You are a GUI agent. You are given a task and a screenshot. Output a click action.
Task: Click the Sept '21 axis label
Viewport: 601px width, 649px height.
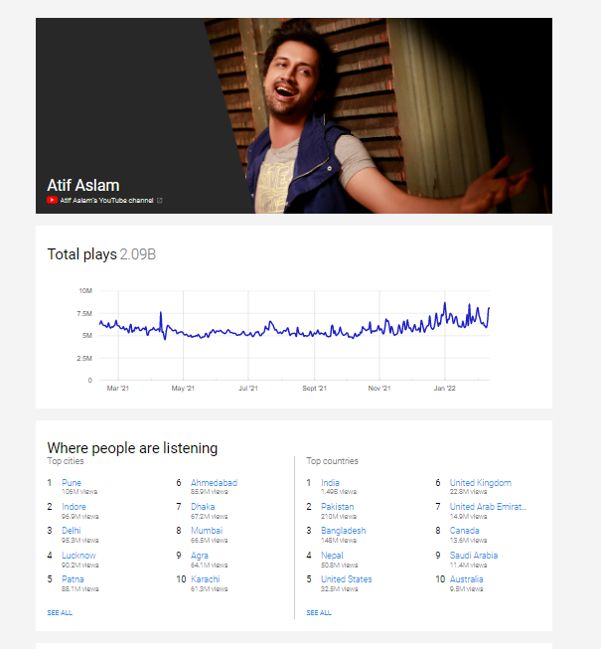point(314,389)
